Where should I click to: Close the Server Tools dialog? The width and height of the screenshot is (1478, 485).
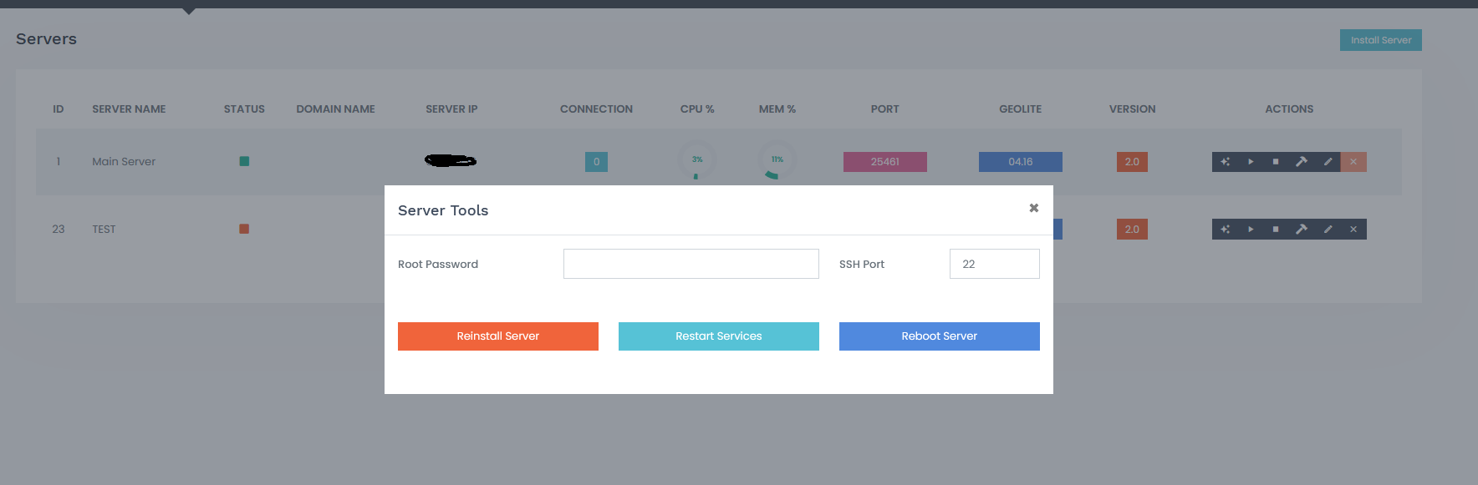[x=1033, y=208]
